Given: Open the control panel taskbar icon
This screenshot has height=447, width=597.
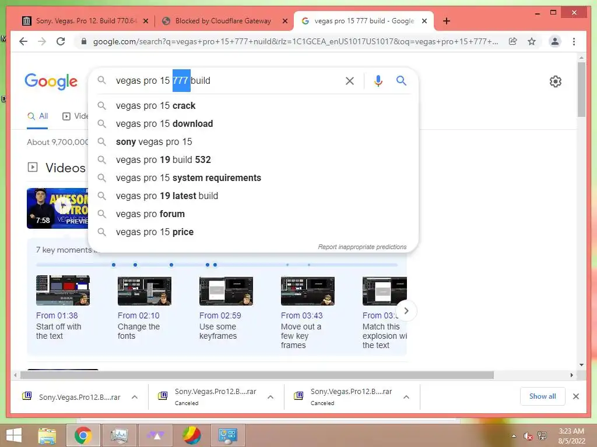Looking at the screenshot, I should pyautogui.click(x=228, y=435).
